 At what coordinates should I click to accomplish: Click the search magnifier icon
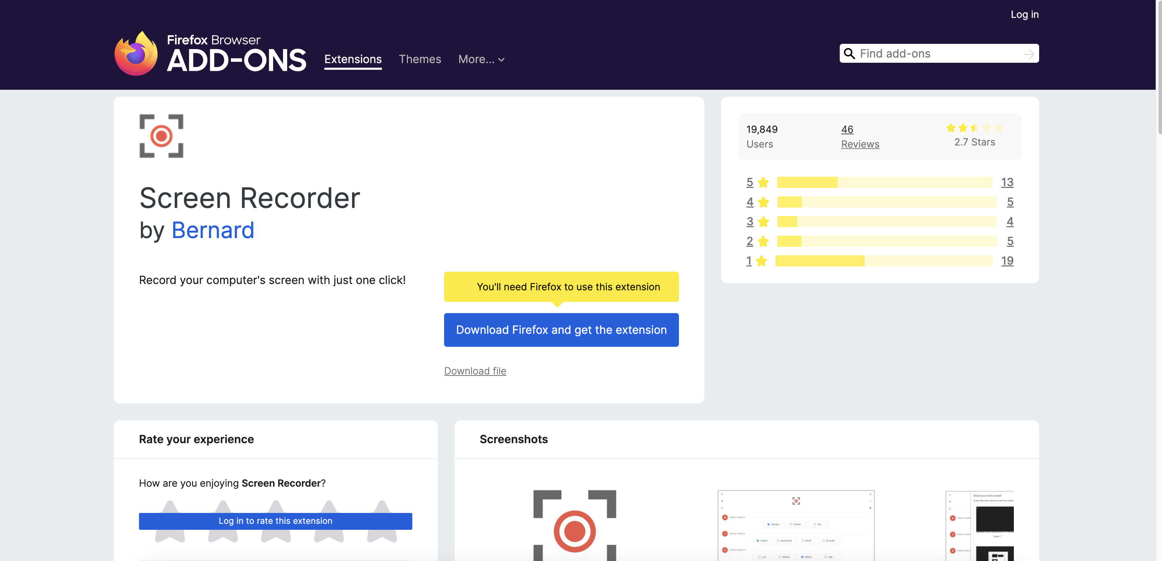849,54
